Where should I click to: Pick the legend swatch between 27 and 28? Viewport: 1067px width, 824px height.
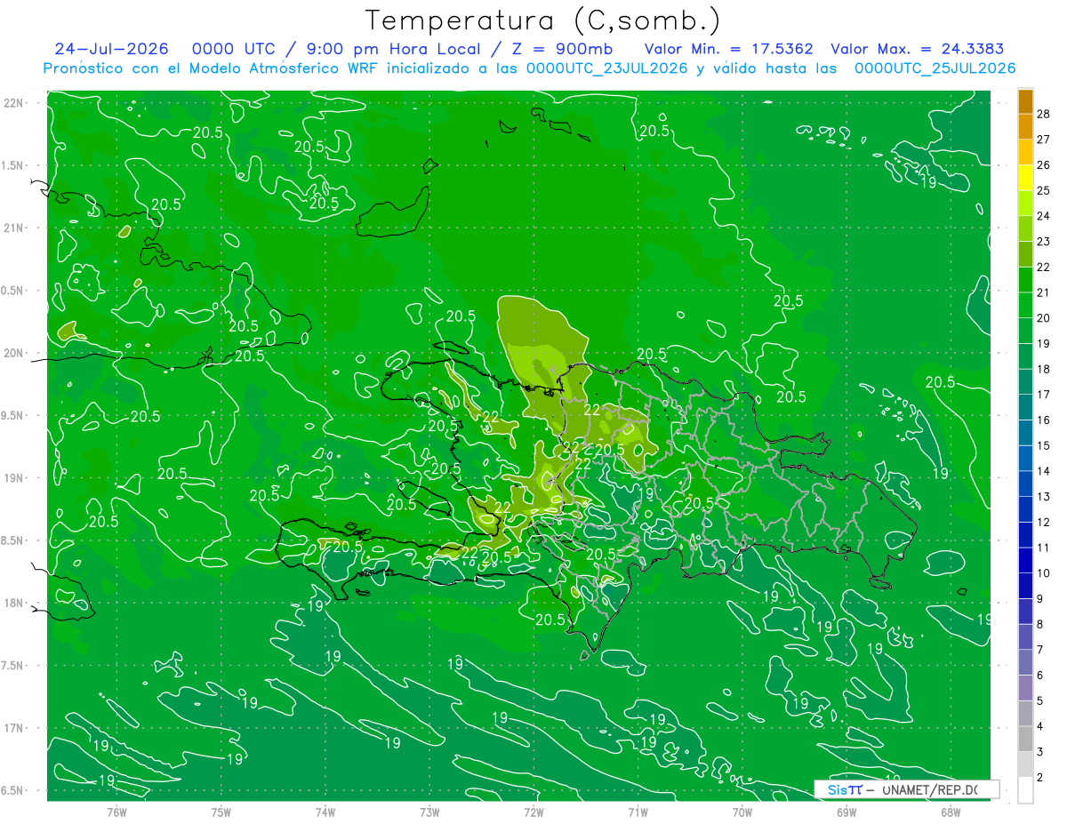point(1025,126)
